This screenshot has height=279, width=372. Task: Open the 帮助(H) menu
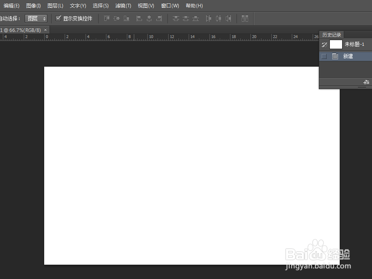click(x=194, y=5)
